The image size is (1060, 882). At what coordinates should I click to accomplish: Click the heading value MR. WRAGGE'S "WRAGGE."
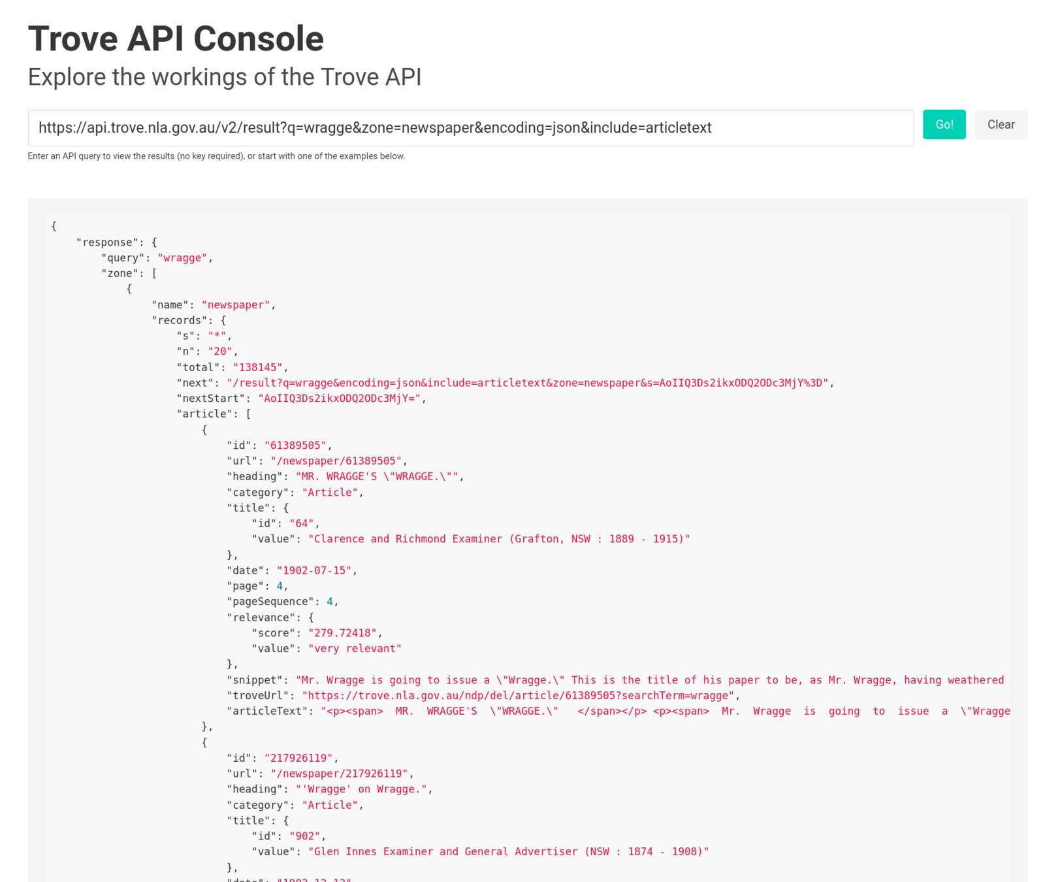coord(377,477)
